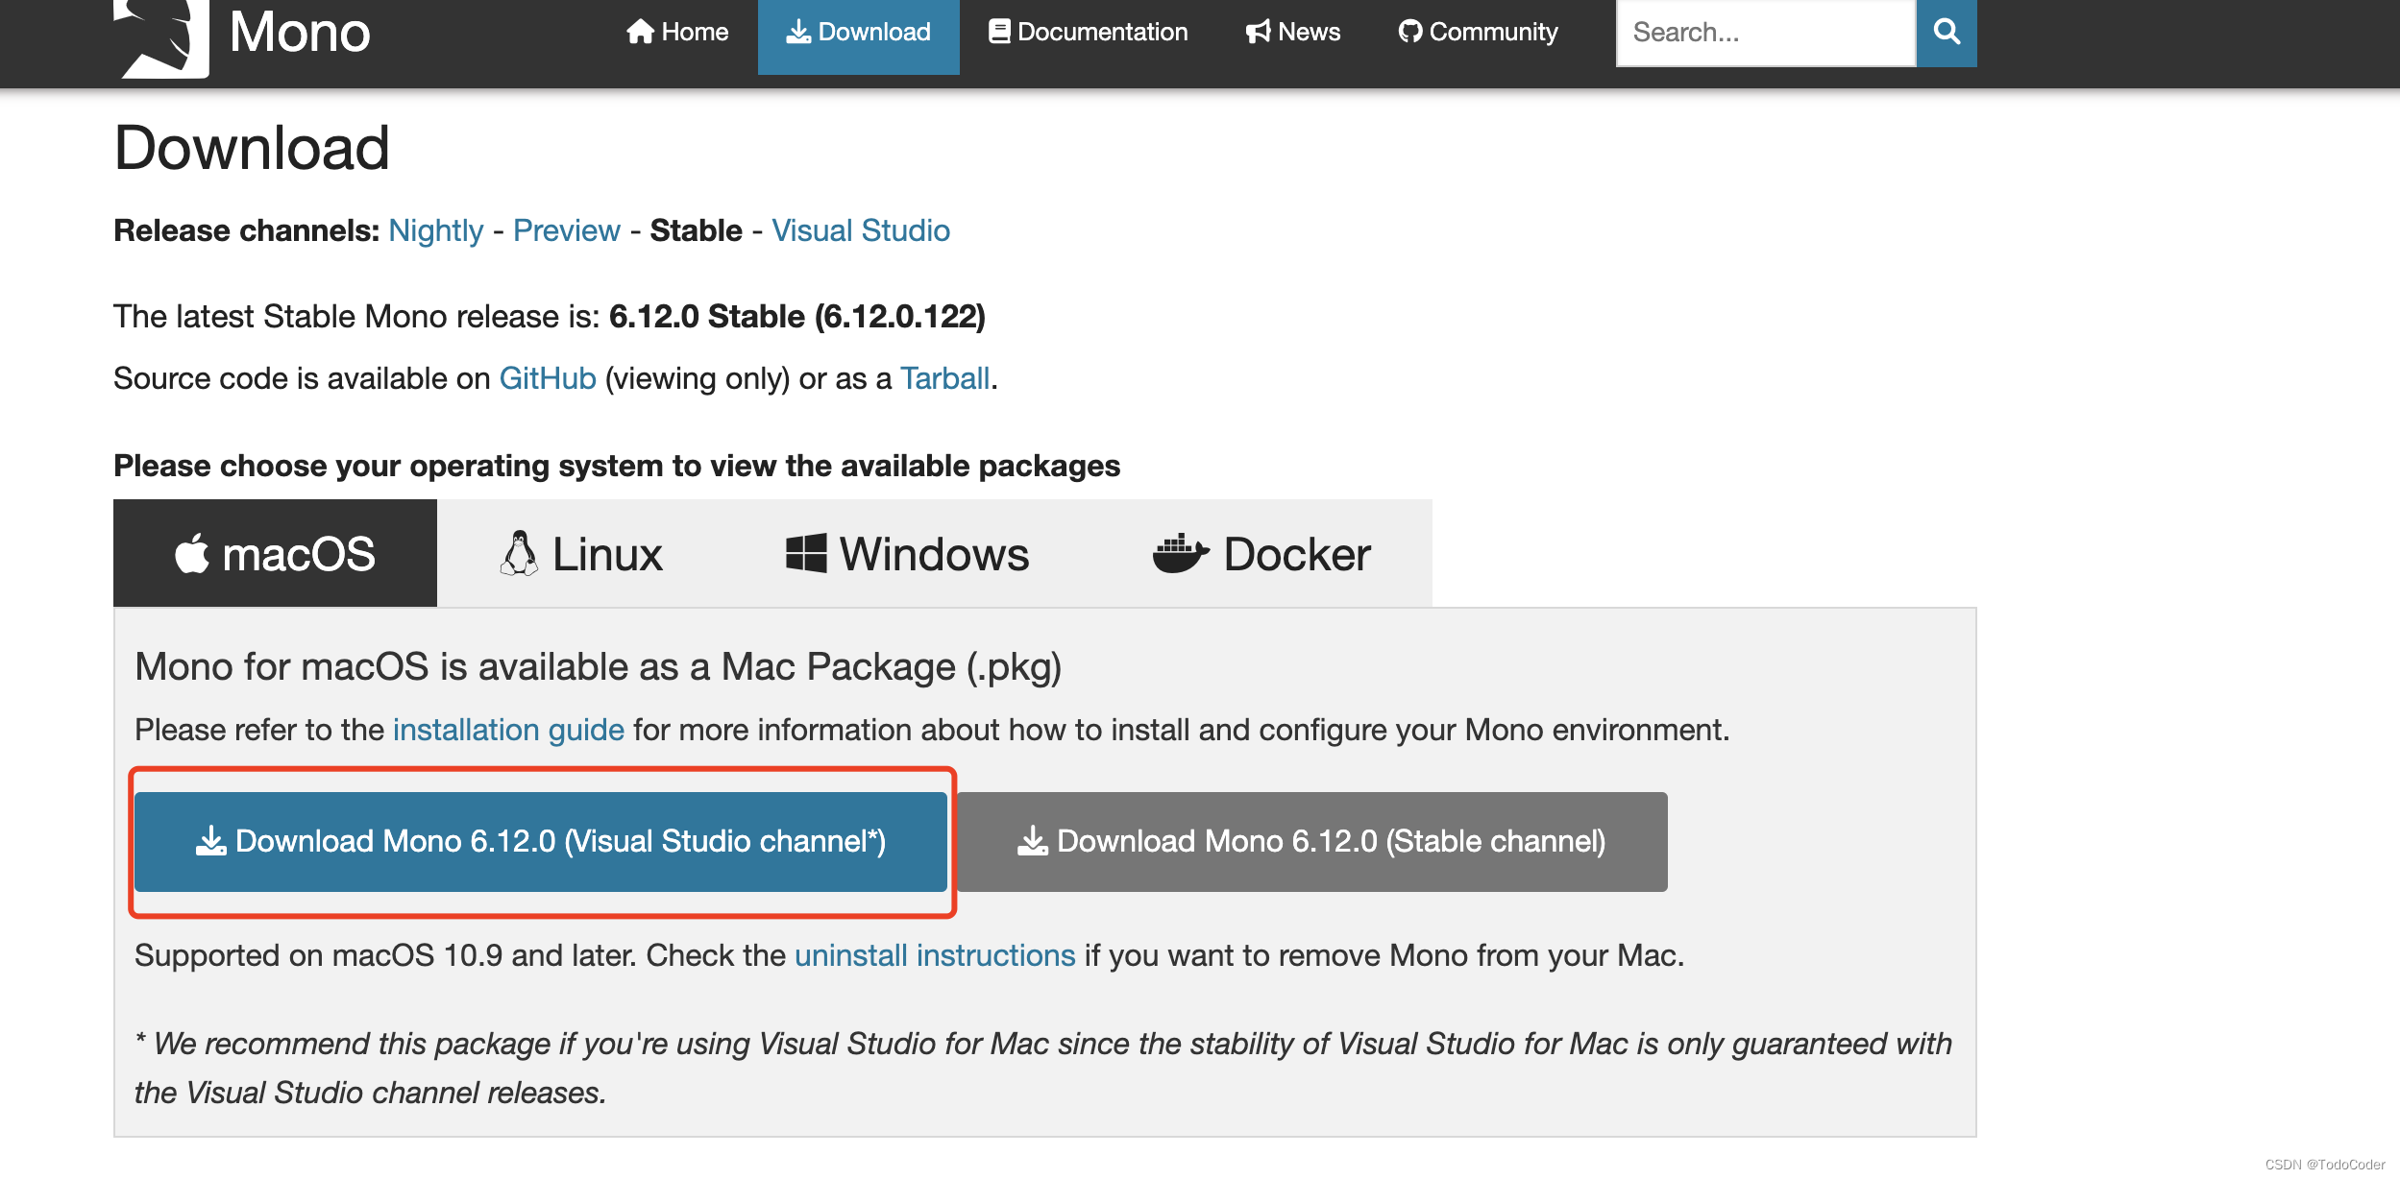Open the GitHub source link
The width and height of the screenshot is (2400, 1179).
(x=548, y=378)
